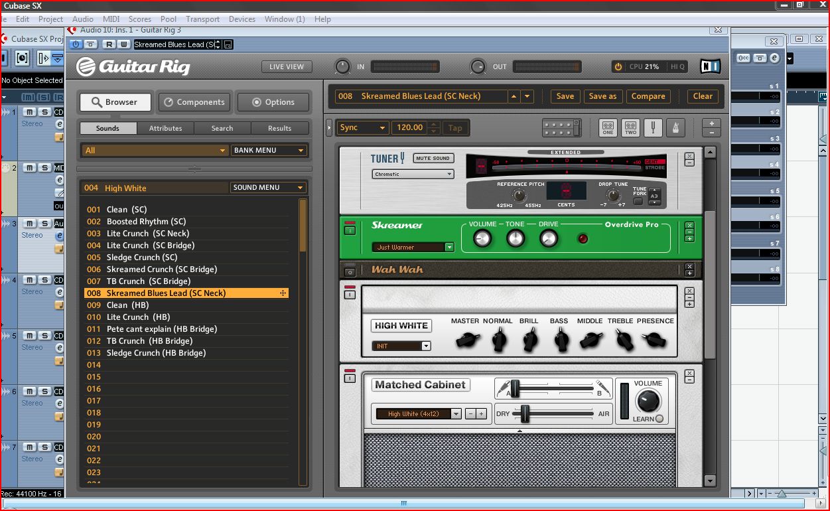The image size is (830, 511).
Task: Click the MUTE SOUND tuner button
Action: click(433, 158)
